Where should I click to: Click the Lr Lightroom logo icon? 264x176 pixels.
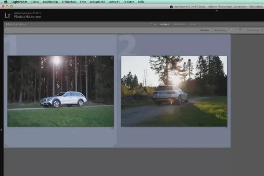8,15
